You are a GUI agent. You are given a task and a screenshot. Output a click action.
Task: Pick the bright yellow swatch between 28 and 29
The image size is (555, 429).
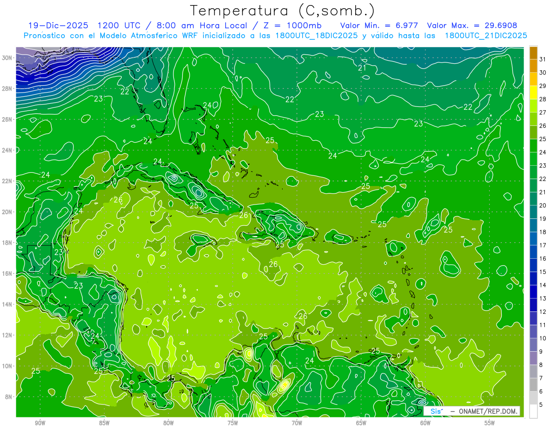point(533,93)
